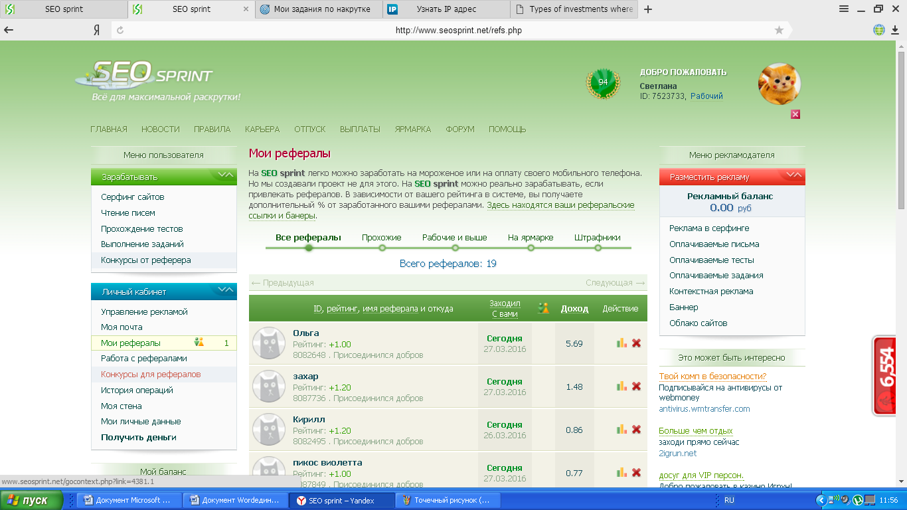Open "Конкурсы для рефералов" link

coord(151,375)
